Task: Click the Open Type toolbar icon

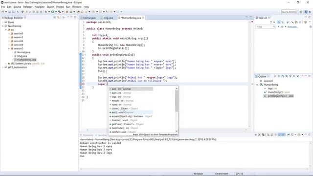Action: point(78,12)
